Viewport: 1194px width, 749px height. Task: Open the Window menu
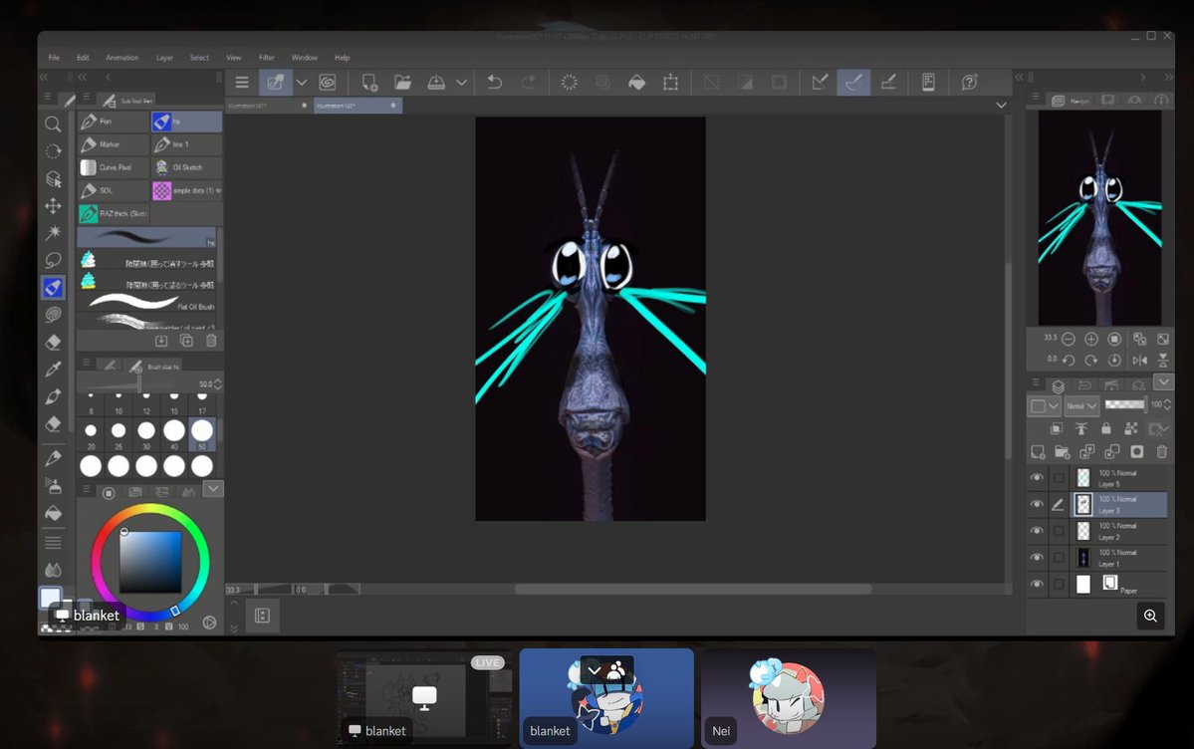[x=305, y=57]
